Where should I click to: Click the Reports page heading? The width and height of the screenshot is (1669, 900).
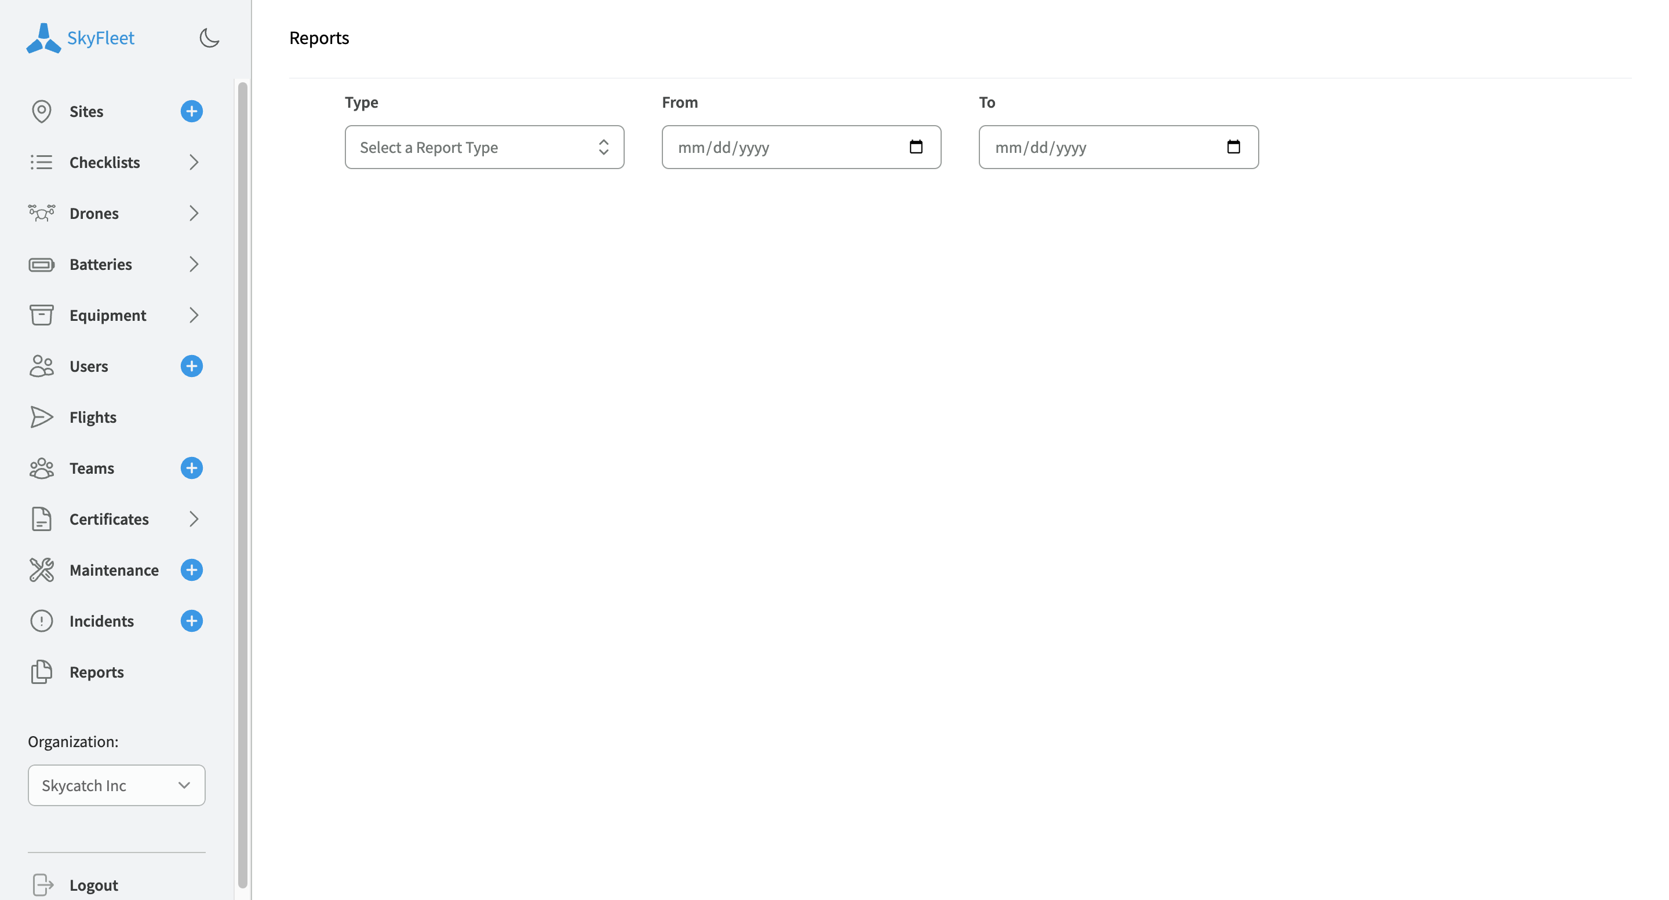tap(319, 38)
